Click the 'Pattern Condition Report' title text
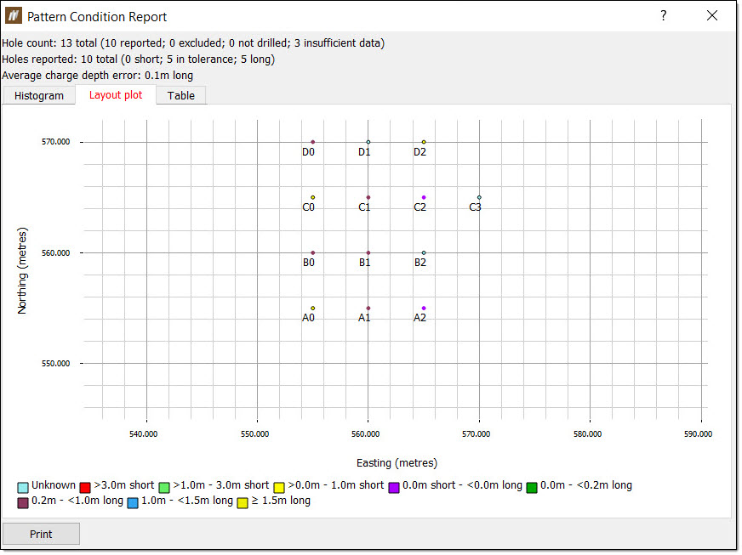742x555 pixels. [x=97, y=16]
